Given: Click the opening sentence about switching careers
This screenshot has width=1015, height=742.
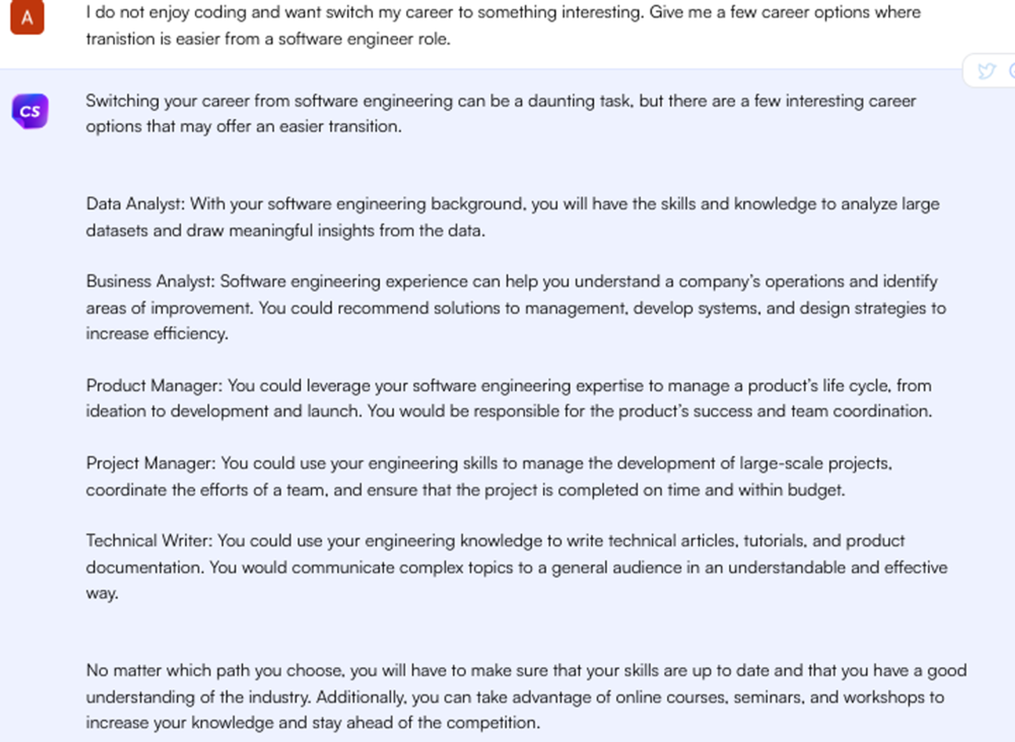Looking at the screenshot, I should click(502, 113).
